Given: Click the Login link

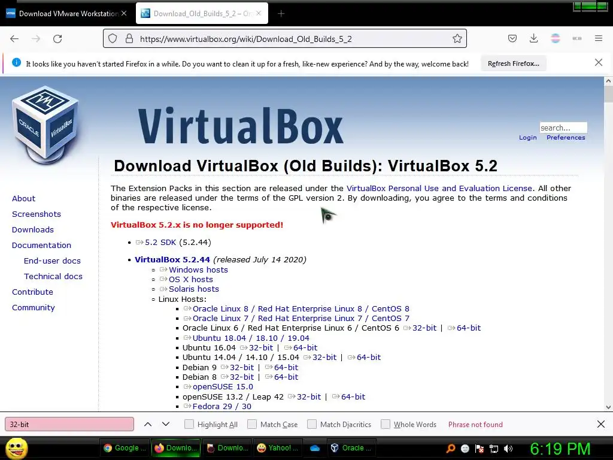Looking at the screenshot, I should [528, 138].
